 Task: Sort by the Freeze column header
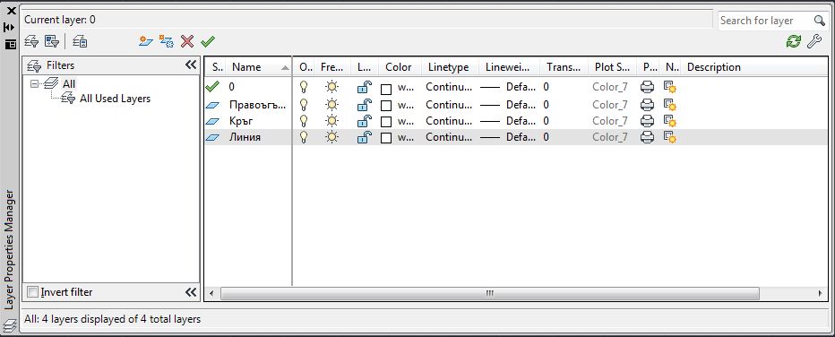click(332, 67)
